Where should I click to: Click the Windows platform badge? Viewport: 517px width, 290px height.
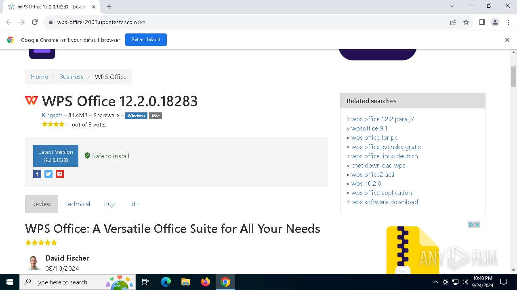(x=136, y=116)
